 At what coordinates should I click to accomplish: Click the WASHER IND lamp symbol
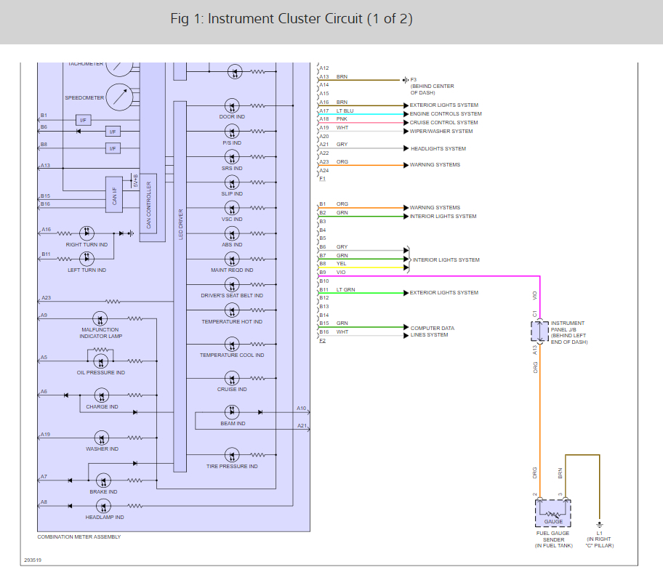point(102,438)
